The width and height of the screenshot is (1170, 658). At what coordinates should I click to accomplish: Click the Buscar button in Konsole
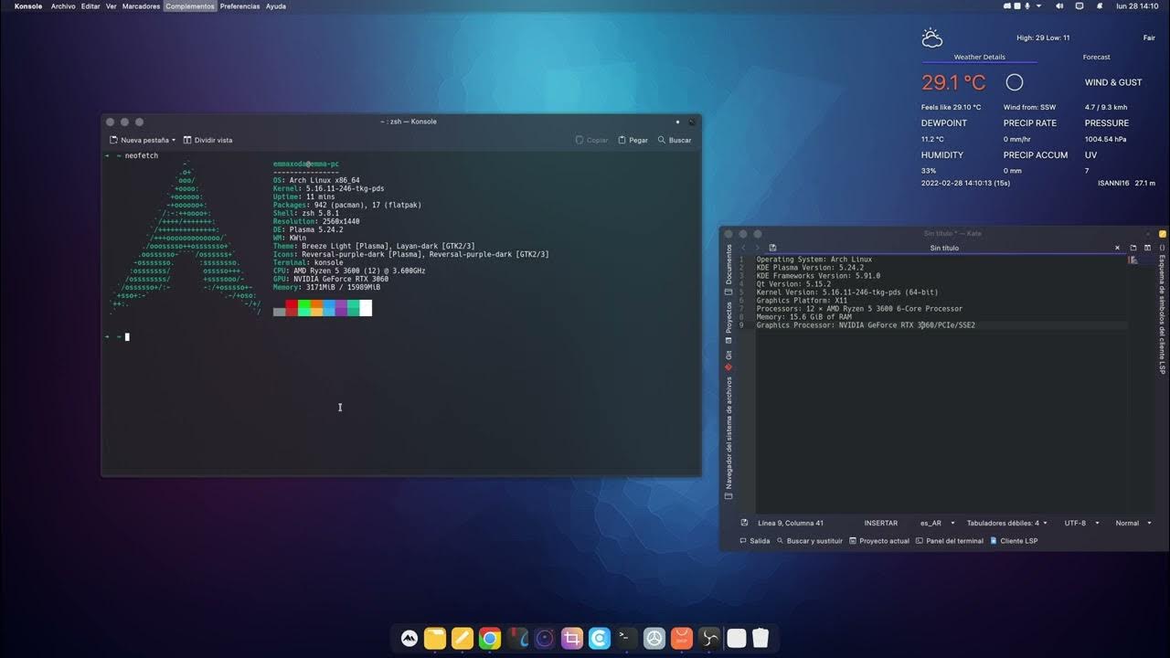[x=675, y=140]
